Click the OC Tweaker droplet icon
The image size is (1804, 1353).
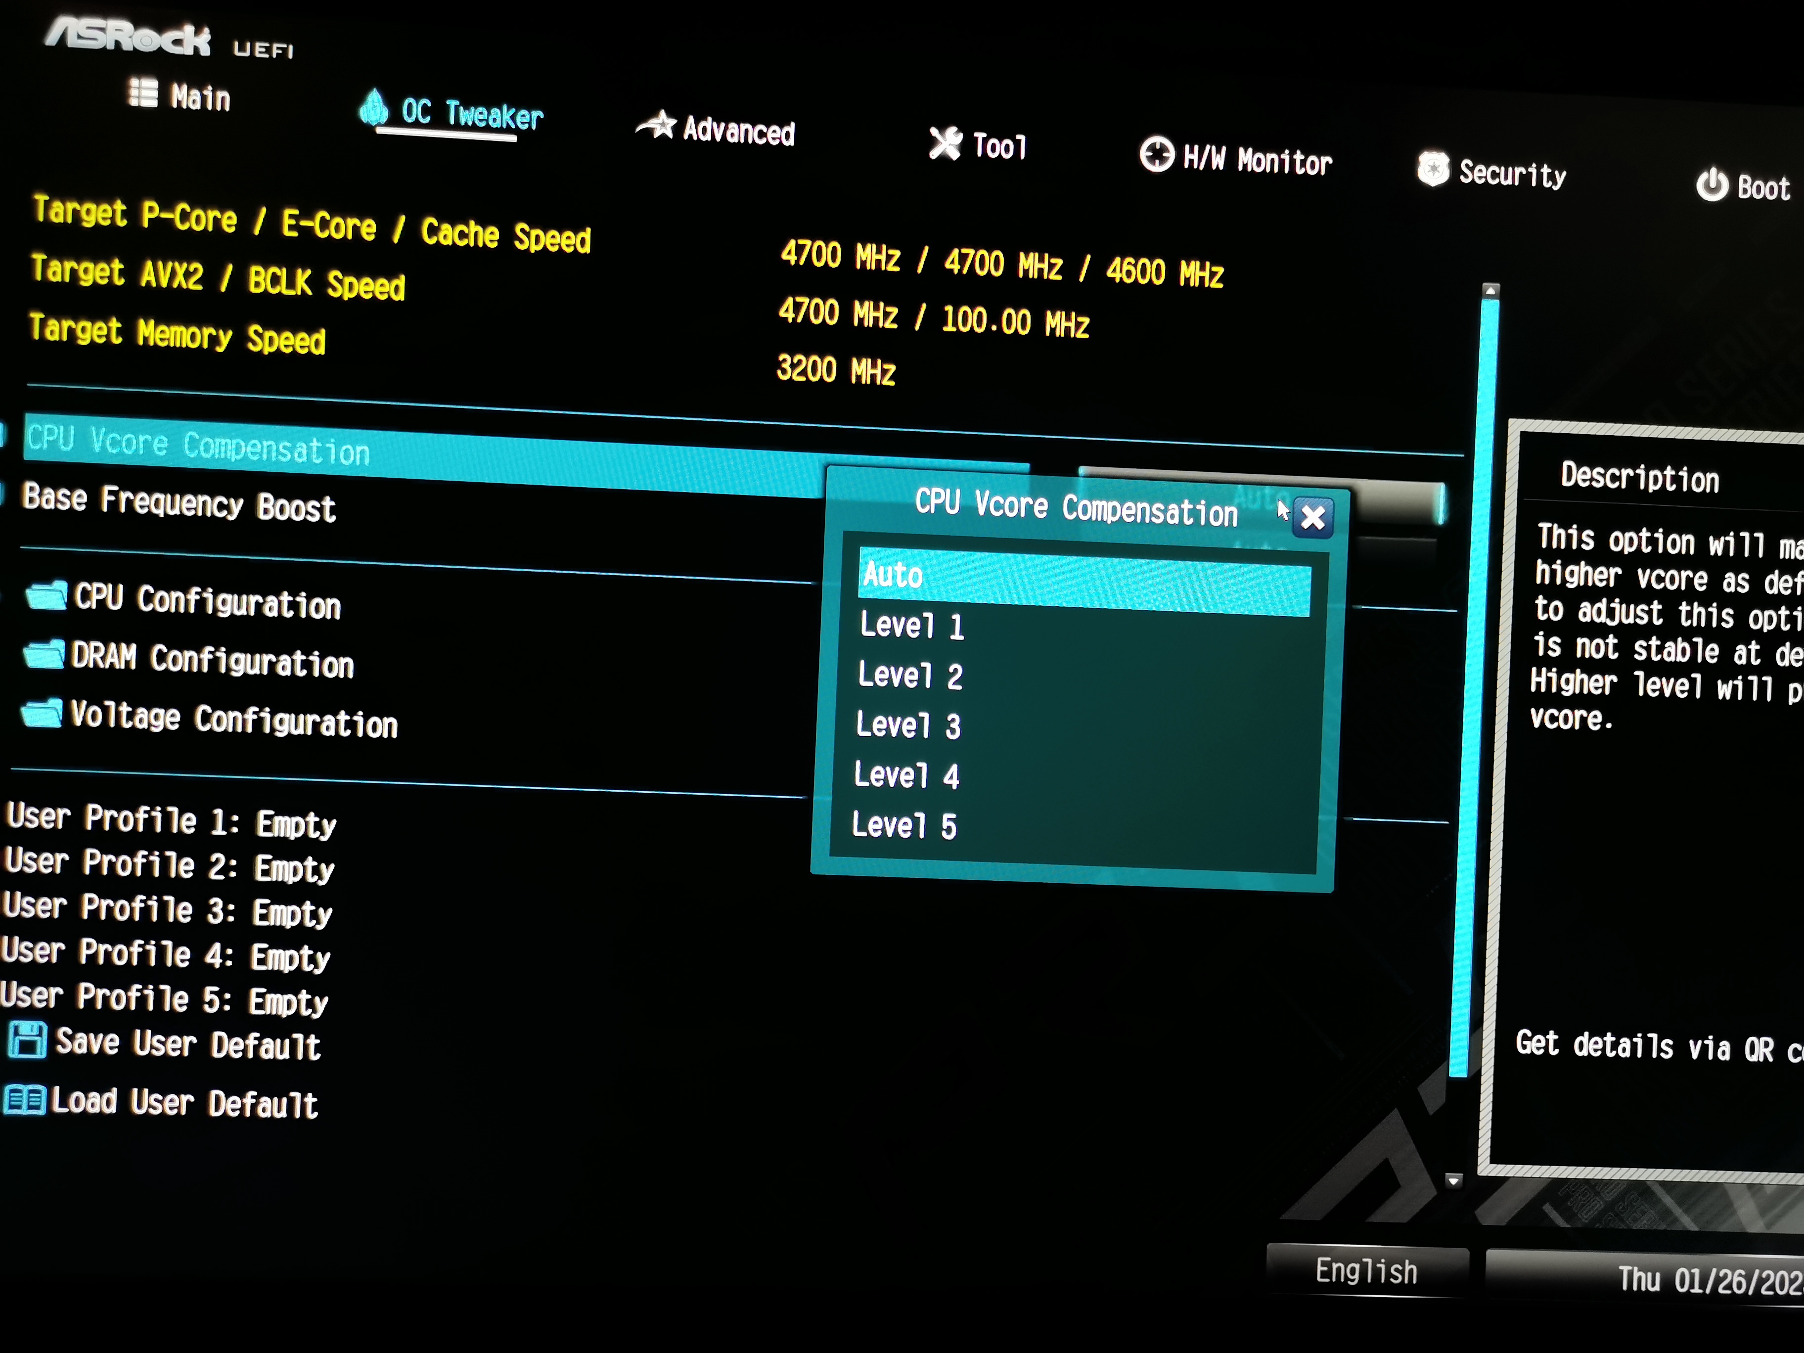(374, 108)
